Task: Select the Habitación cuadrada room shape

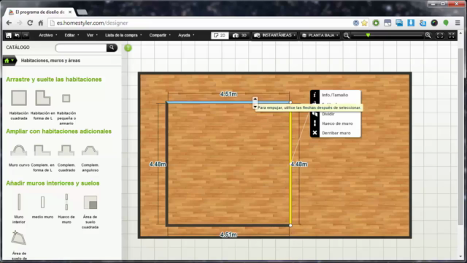Action: pos(19,98)
